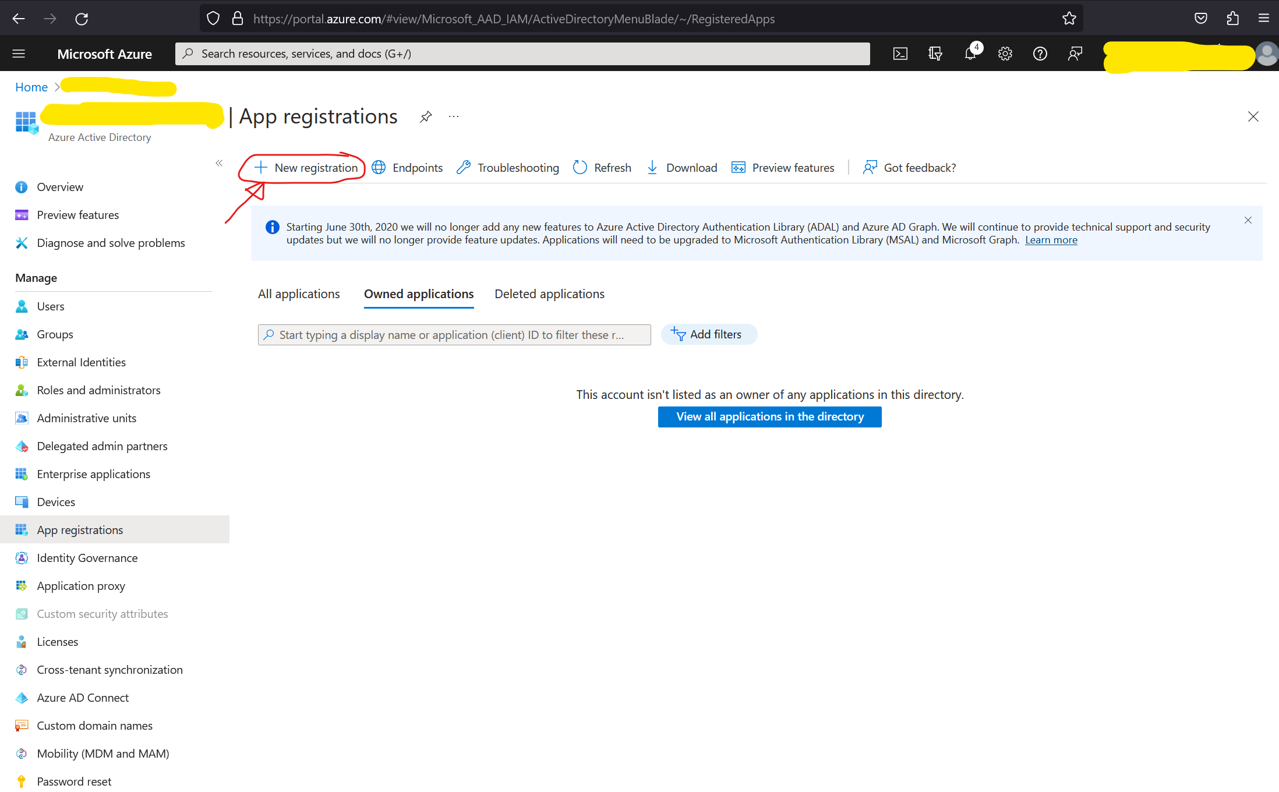Image resolution: width=1279 pixels, height=792 pixels.
Task: Click the tracking protection shield icon
Action: click(213, 19)
